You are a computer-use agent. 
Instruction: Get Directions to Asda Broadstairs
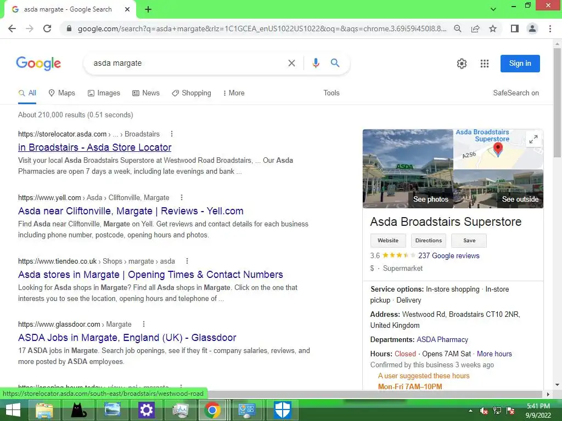428,241
